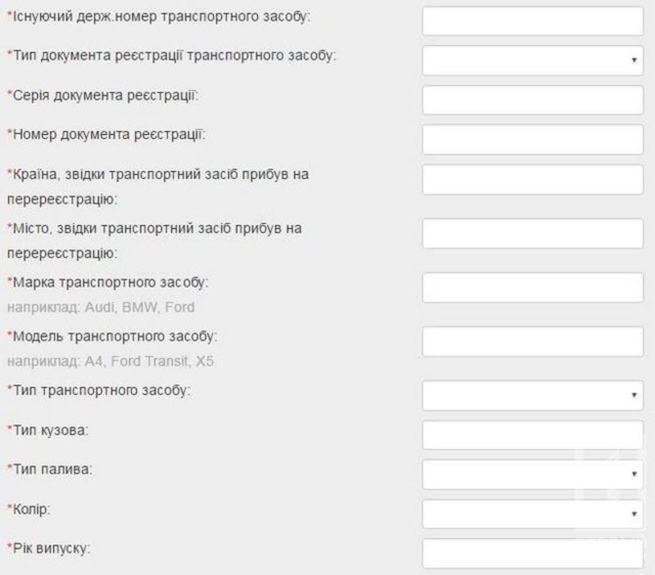Expand the Колір dropdown
The height and width of the screenshot is (575, 655).
point(532,514)
